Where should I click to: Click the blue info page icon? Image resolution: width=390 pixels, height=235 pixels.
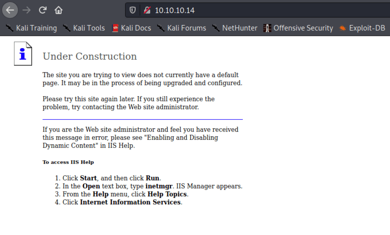(23, 54)
